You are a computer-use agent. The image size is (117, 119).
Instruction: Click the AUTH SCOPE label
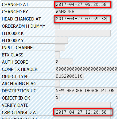pos(15,62)
